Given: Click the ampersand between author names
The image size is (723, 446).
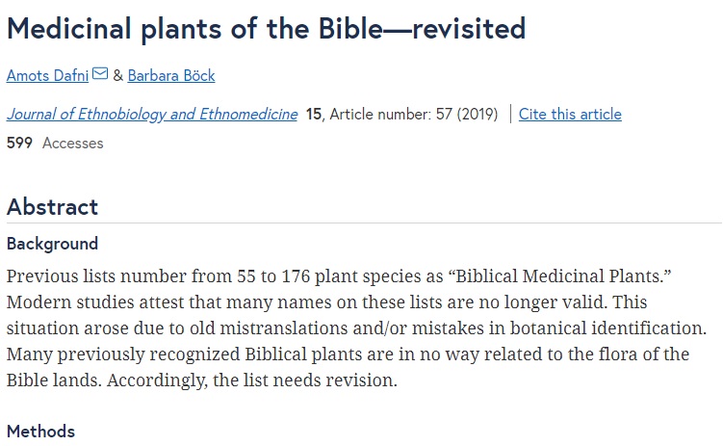Looking at the screenshot, I should 118,76.
